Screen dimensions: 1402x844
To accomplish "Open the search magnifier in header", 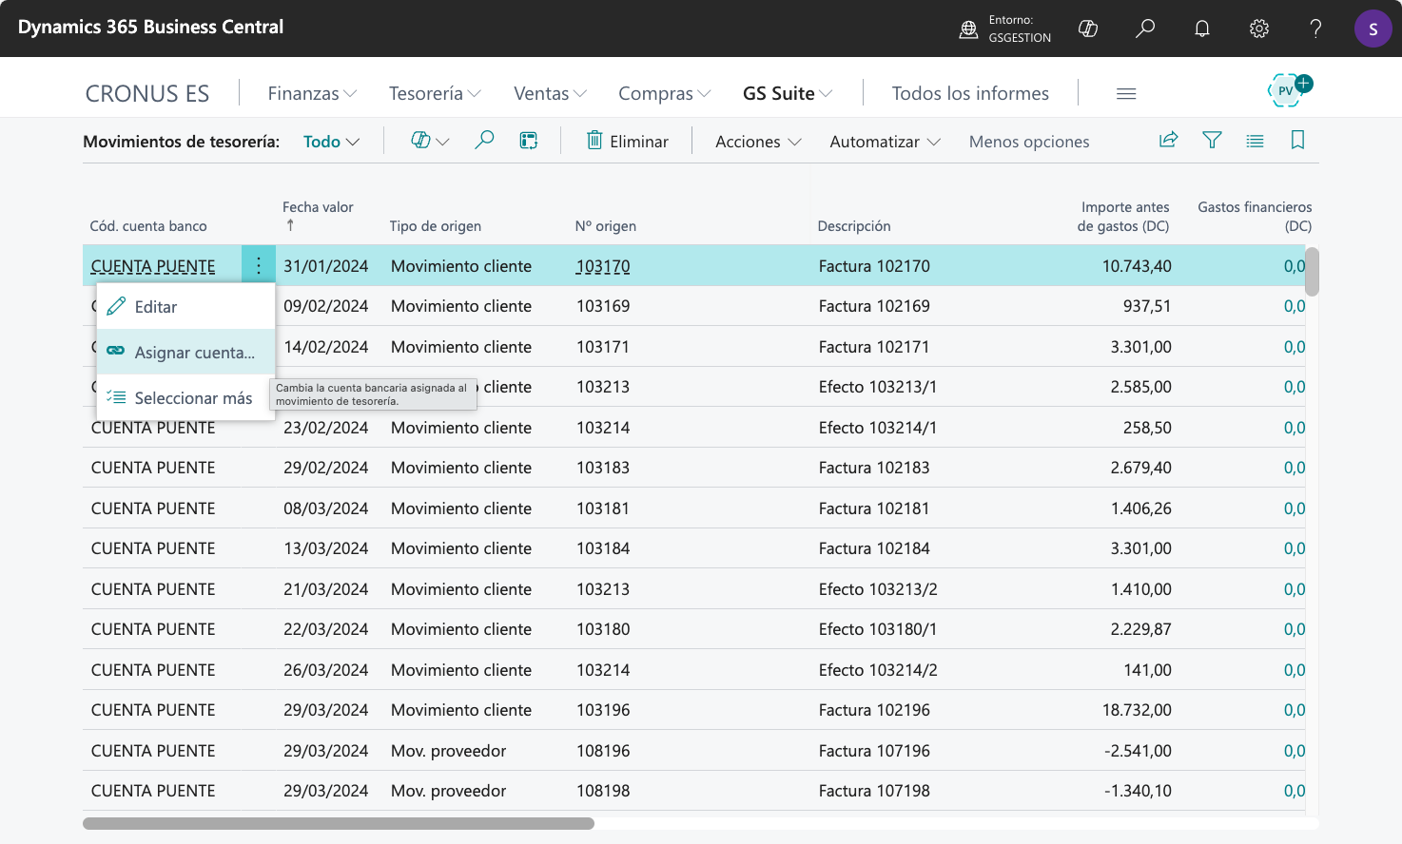I will [x=1145, y=29].
